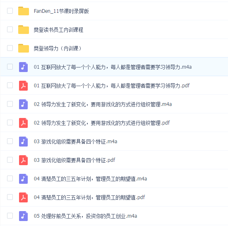Tick checkbox for 樊登领导力（内训课） folder
Image resolution: width=228 pixels, height=226 pixels.
10,48
